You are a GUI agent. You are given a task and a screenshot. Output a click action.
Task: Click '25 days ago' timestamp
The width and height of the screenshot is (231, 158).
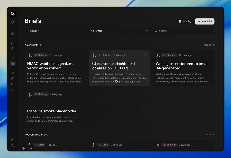tap(56, 94)
